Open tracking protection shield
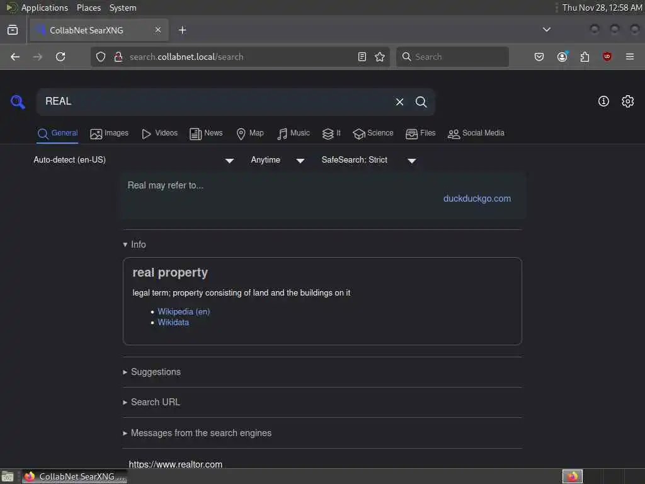This screenshot has width=645, height=484. (101, 57)
